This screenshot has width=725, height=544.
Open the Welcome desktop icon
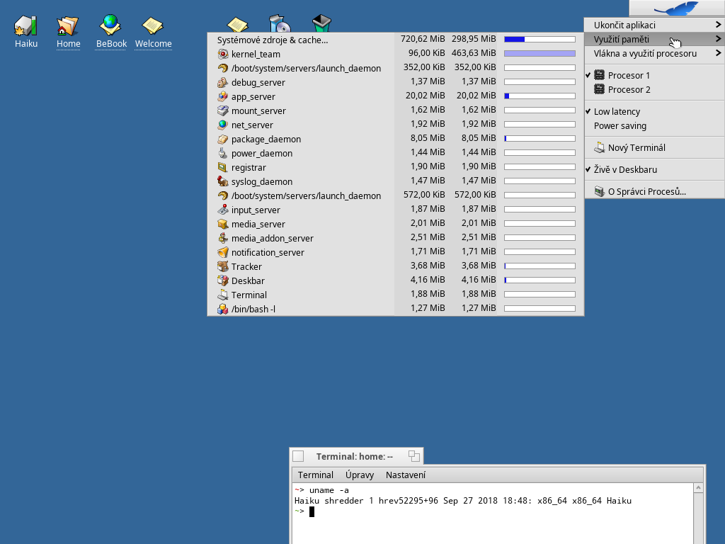(x=153, y=26)
